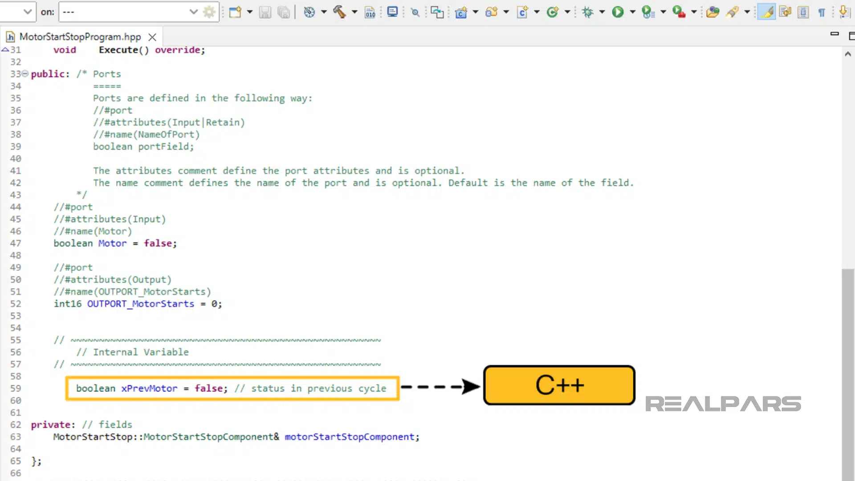The height and width of the screenshot is (481, 855).
Task: Toggle Link With Editor
Action: (785, 12)
